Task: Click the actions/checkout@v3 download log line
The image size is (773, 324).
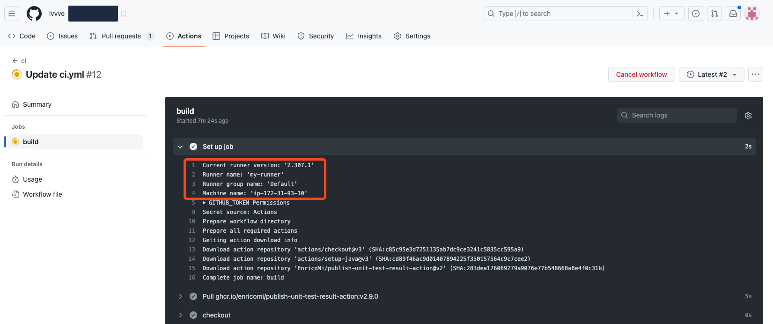Action: click(x=363, y=250)
